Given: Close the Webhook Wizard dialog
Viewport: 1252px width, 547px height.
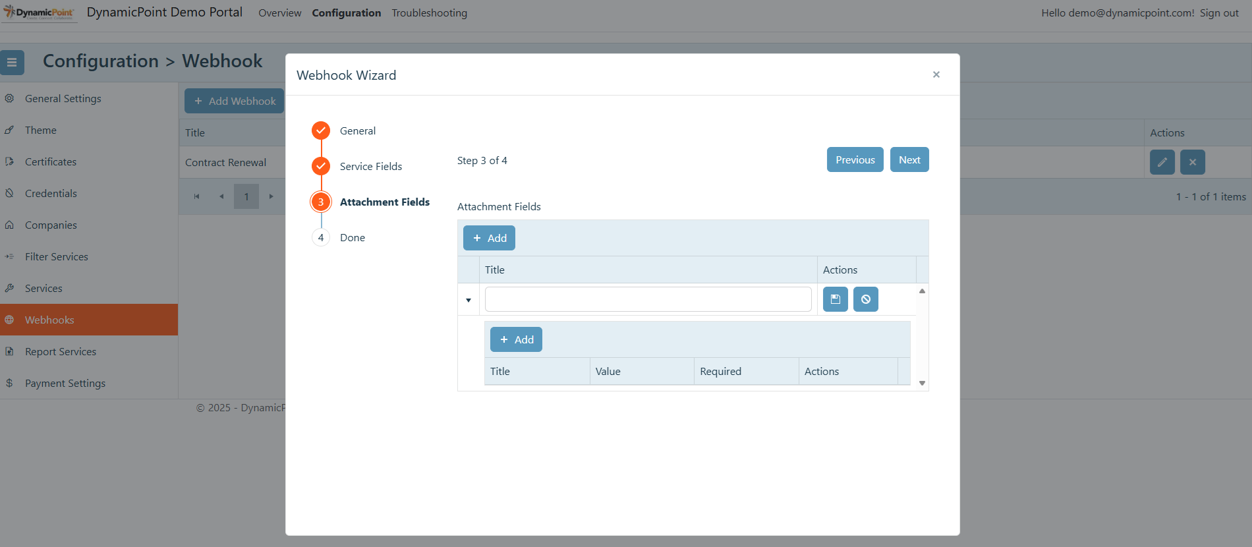Looking at the screenshot, I should click(x=936, y=74).
